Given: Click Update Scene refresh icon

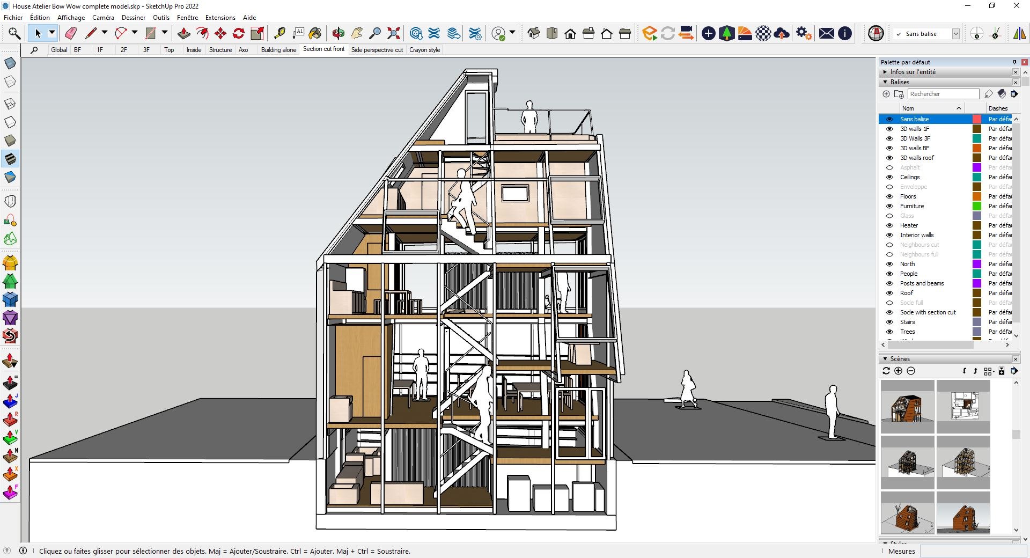Looking at the screenshot, I should tap(886, 371).
